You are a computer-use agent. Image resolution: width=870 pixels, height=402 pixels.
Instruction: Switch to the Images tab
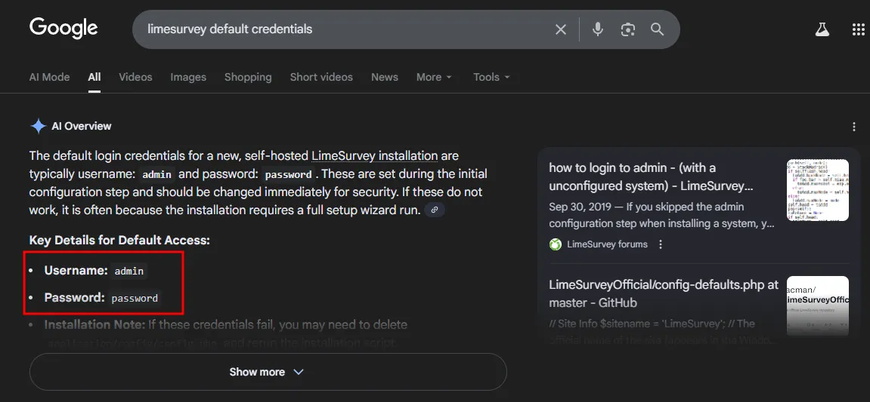188,77
